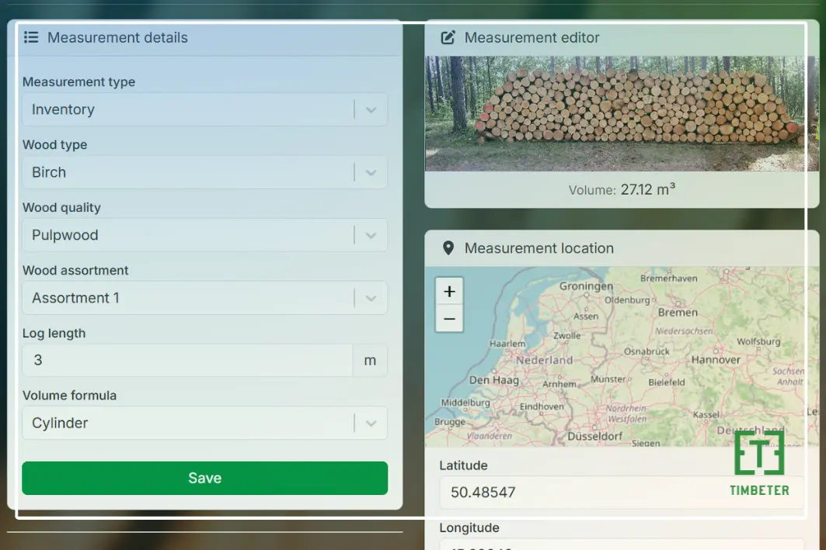Click the Wood quality label
The image size is (826, 550).
click(61, 208)
